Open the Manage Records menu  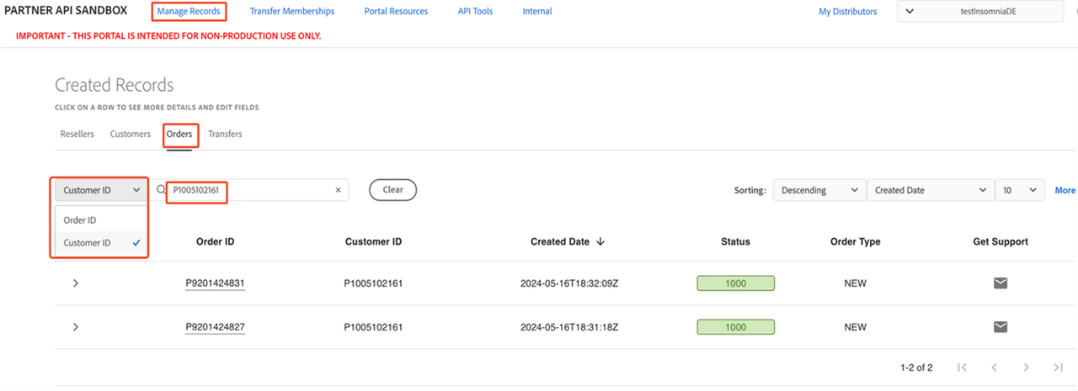click(x=189, y=12)
